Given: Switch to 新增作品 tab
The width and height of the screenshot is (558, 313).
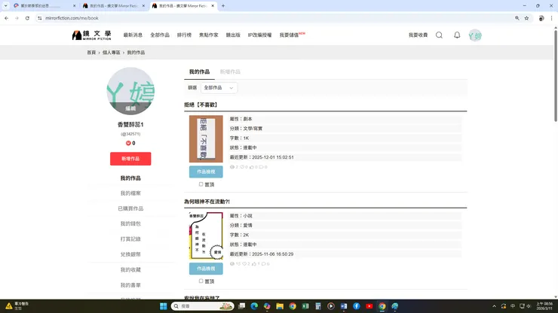Looking at the screenshot, I should [x=230, y=71].
